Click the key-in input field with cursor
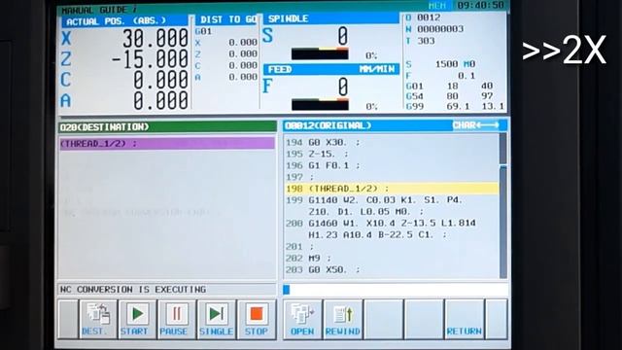Screen dimensions: 622x350 coord(396,290)
